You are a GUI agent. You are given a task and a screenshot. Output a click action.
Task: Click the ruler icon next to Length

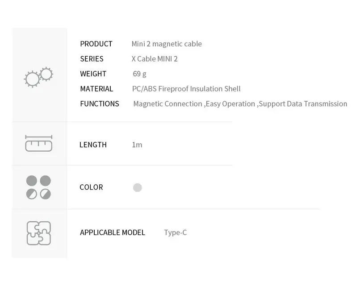pyautogui.click(x=38, y=143)
